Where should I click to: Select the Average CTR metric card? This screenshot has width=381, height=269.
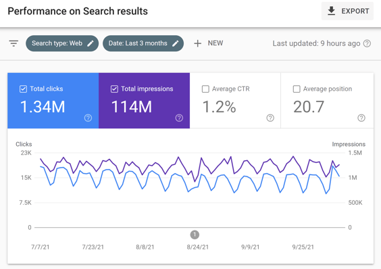[235, 101]
